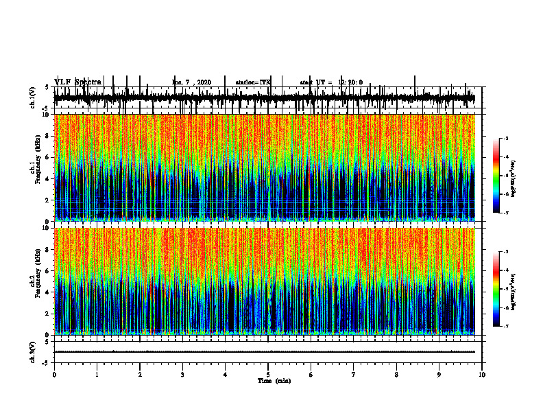The height and width of the screenshot is (420, 543).
Task: Click time axis tick label "5"
Action: [x=268, y=375]
